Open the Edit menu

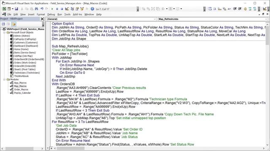tap(16, 14)
